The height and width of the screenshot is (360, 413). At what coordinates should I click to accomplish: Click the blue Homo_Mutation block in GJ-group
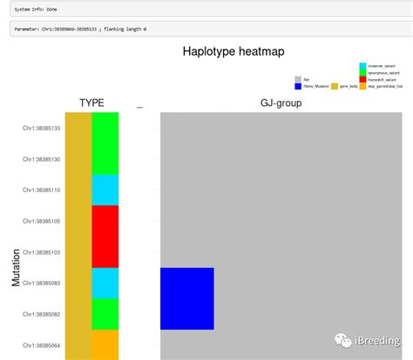tap(187, 298)
